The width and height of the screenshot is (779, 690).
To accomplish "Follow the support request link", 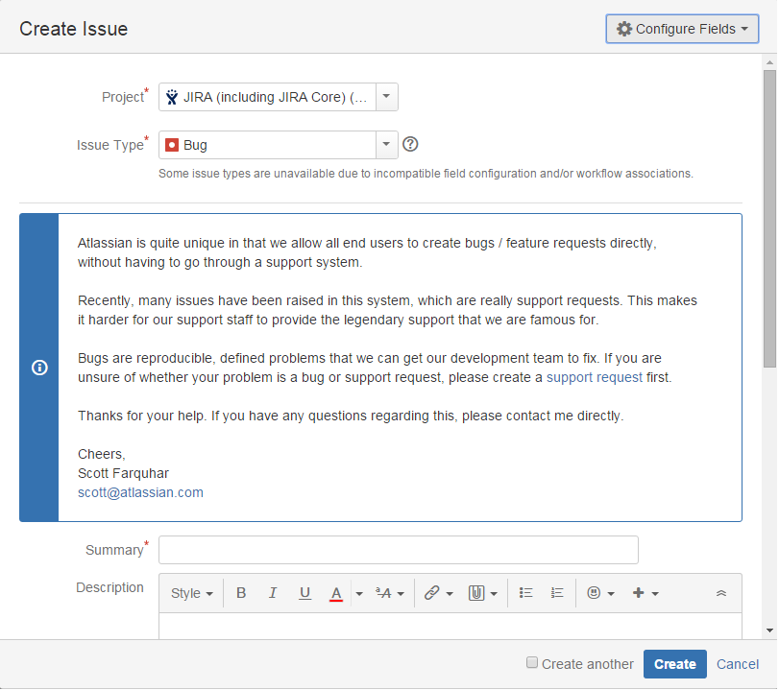I will click(x=595, y=377).
